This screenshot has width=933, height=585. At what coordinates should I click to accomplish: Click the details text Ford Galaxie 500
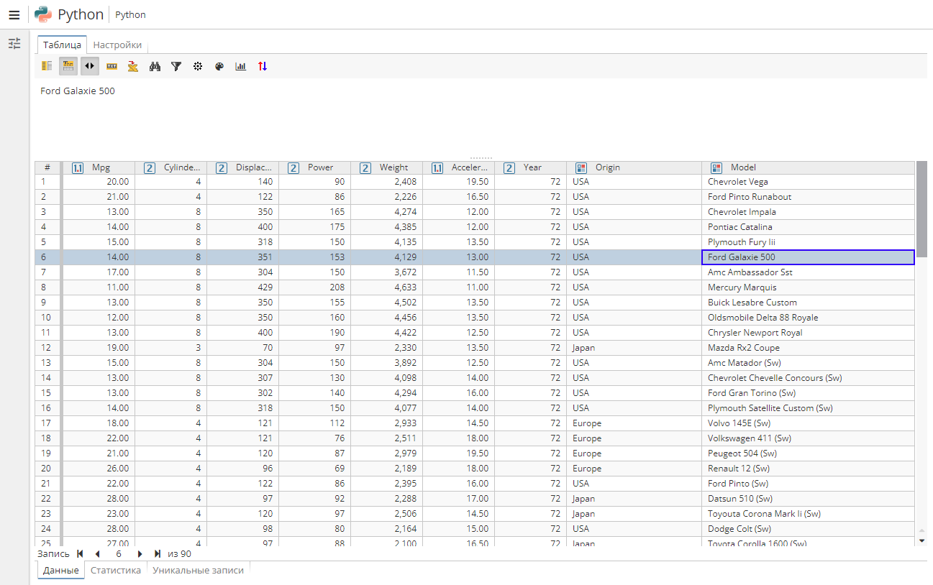coord(78,91)
